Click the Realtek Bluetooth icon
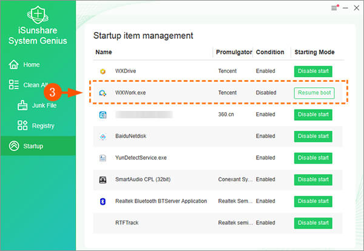The image size is (364, 251). (x=103, y=201)
